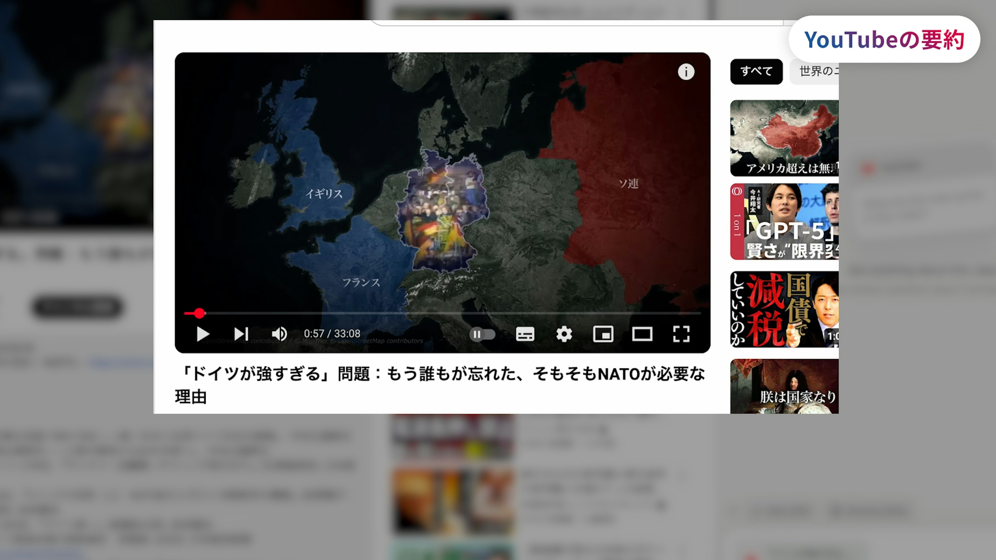This screenshot has width=996, height=560.
Task: Open the 朕は国家なり video thumbnail
Action: click(784, 387)
